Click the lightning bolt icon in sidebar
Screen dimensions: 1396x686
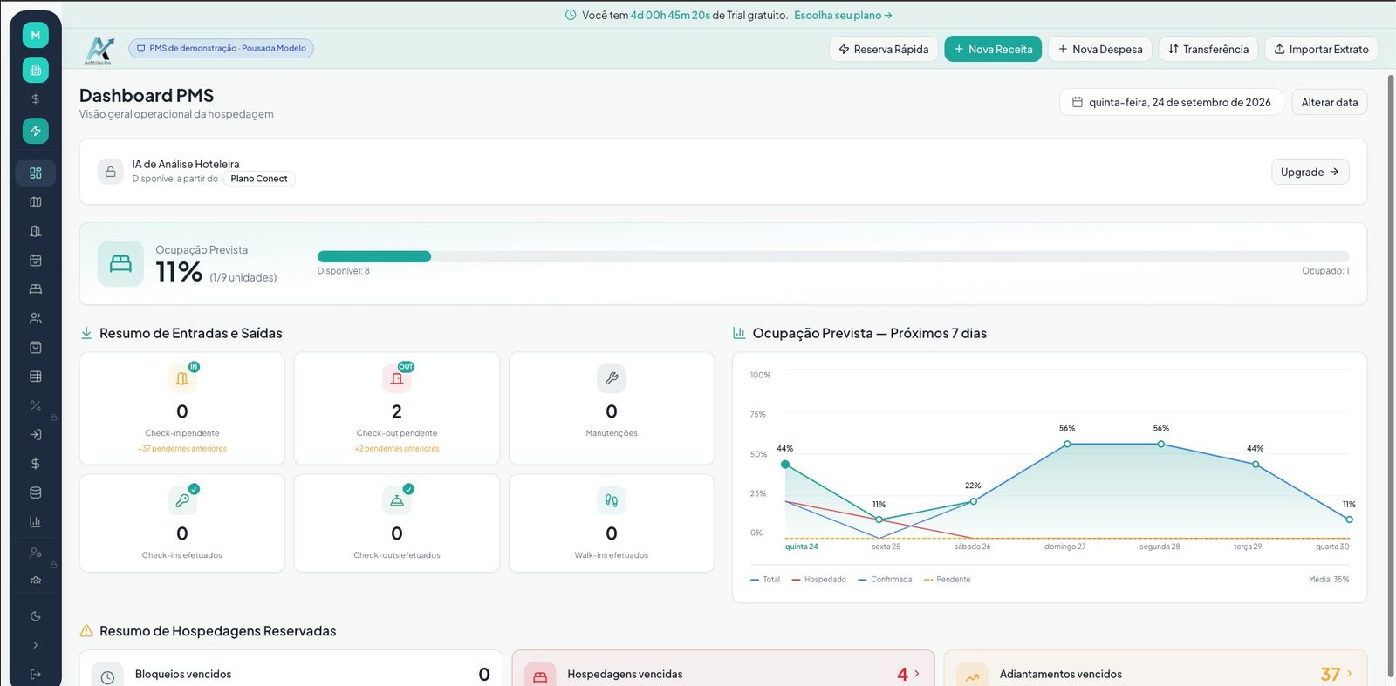36,131
